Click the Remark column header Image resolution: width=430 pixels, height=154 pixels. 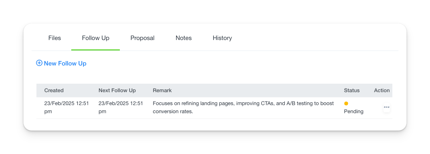[x=162, y=91]
